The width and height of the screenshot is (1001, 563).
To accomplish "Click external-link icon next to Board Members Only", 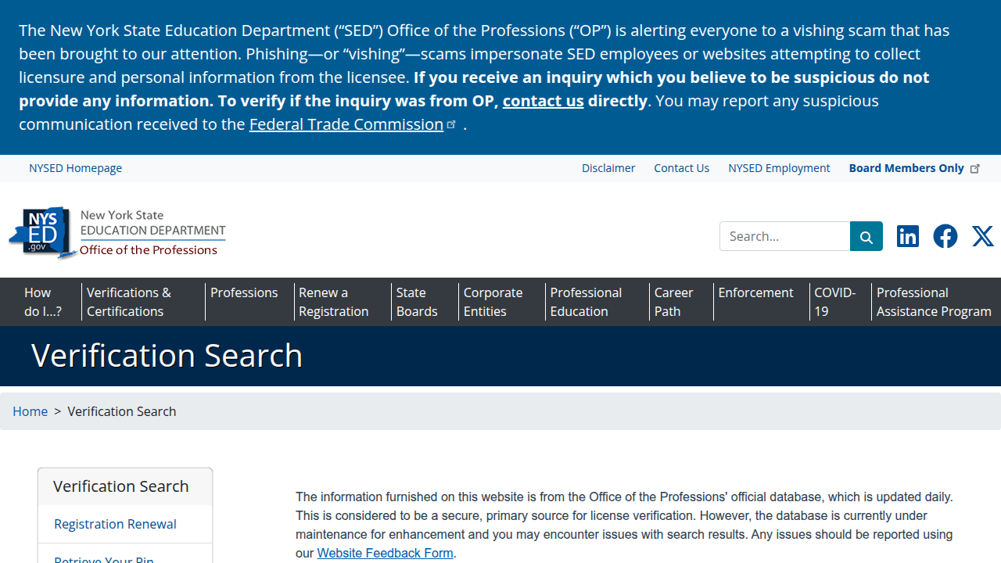I will tap(975, 169).
